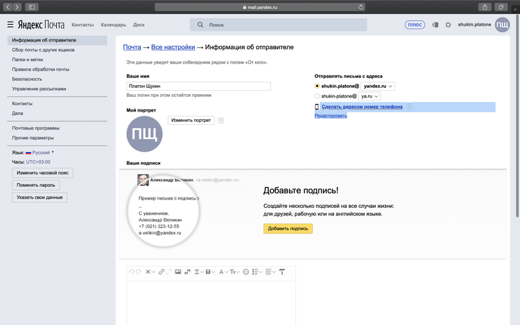520x325 pixels.
Task: Click the ПЩ user avatar in header
Action: coord(503,25)
